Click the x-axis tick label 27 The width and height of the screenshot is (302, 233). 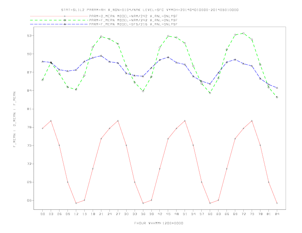pos(118,214)
